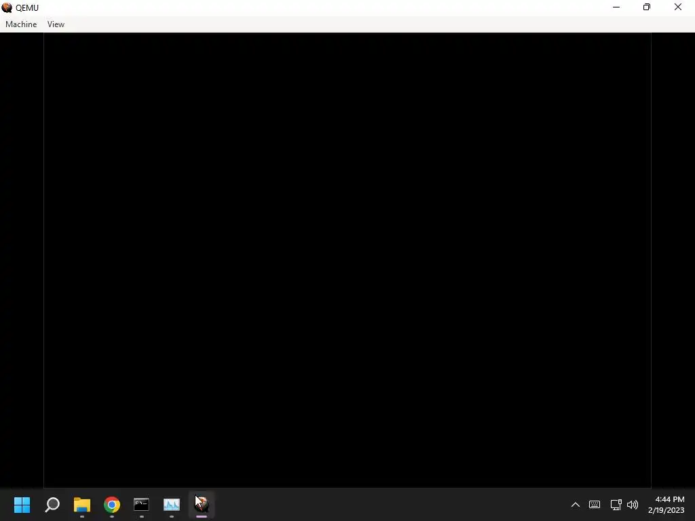Restore down the QEMU window
The width and height of the screenshot is (695, 521).
pyautogui.click(x=647, y=7)
